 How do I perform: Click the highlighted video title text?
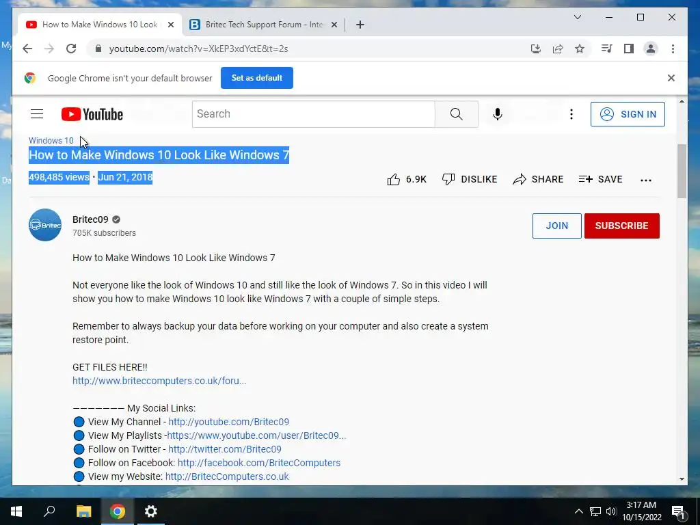tap(159, 155)
